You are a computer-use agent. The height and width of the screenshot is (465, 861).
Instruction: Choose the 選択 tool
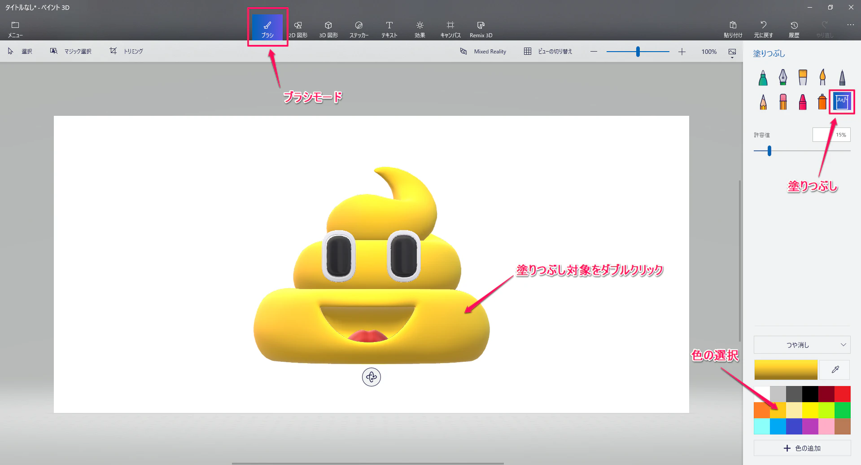pyautogui.click(x=20, y=51)
